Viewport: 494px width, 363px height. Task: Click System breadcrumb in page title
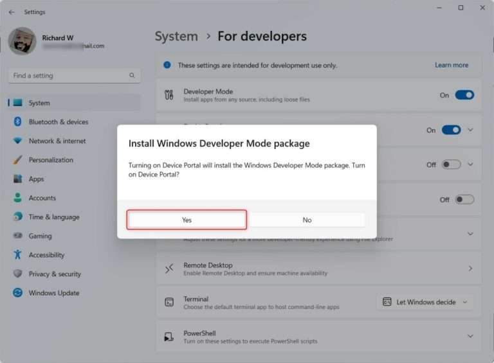coord(176,36)
